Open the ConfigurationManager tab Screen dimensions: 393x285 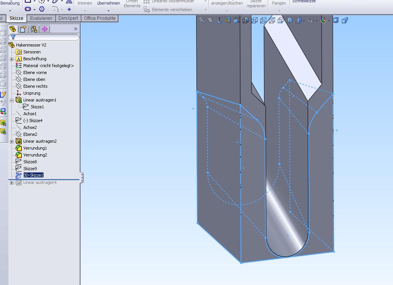34,29
